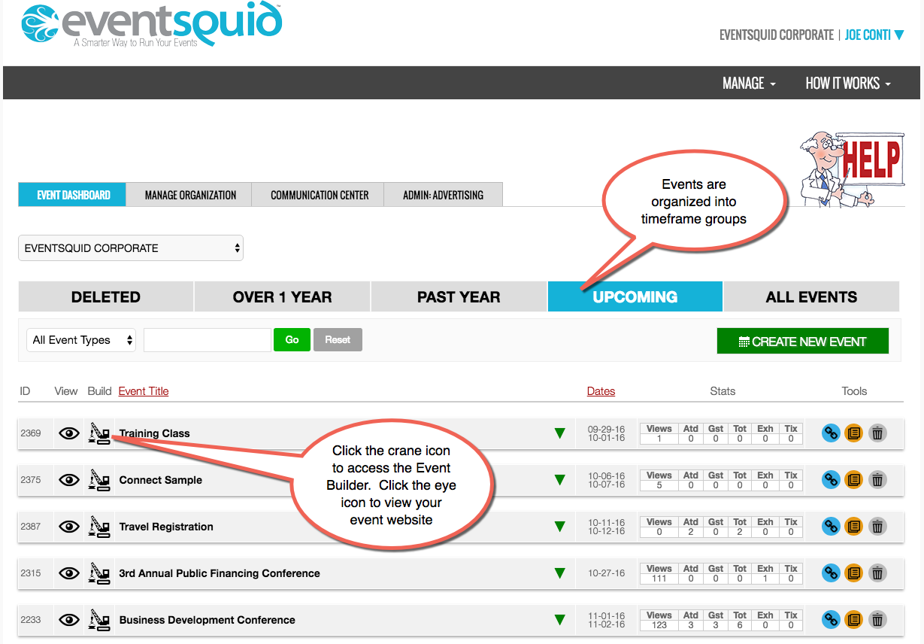Expand Business Development Conference green arrow
Viewport: 924px width, 644px height.
pyautogui.click(x=559, y=620)
